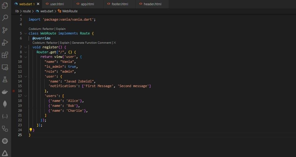Click the HTML icon on header.html tab

point(141,4)
